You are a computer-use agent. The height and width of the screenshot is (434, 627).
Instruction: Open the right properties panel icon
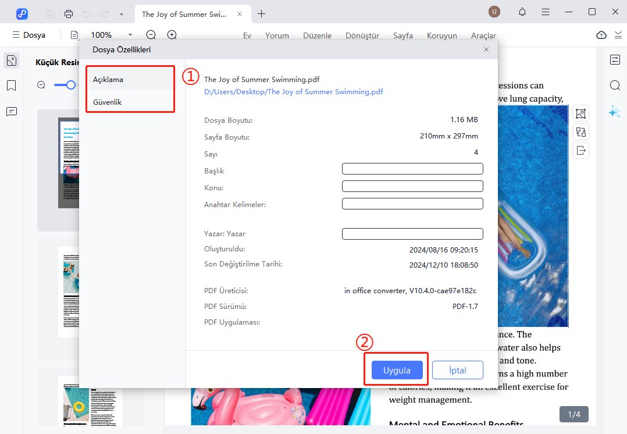coord(615,59)
